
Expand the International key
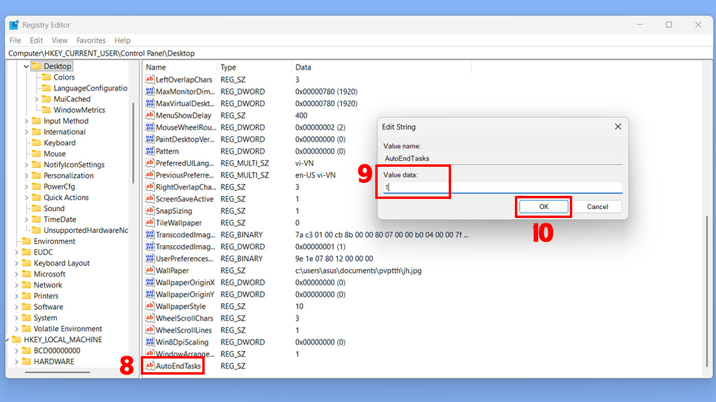pos(26,132)
